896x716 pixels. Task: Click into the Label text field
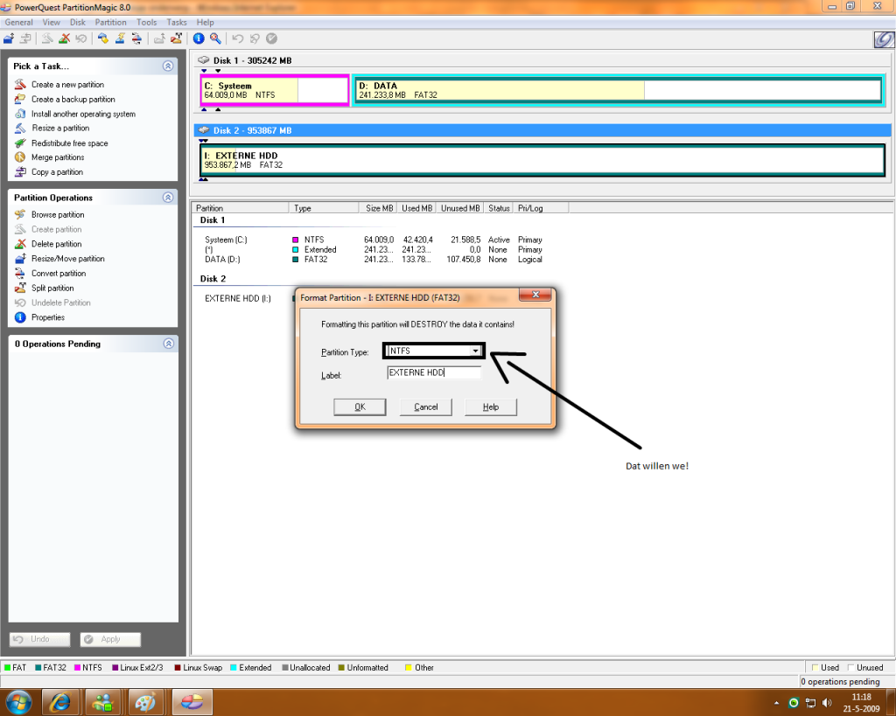click(x=434, y=372)
